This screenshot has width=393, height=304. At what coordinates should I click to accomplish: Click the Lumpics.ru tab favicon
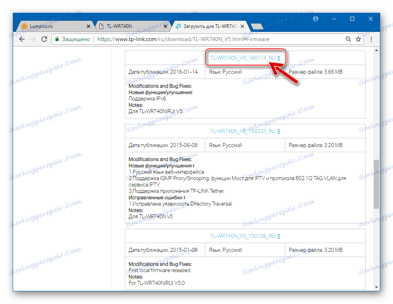point(24,26)
